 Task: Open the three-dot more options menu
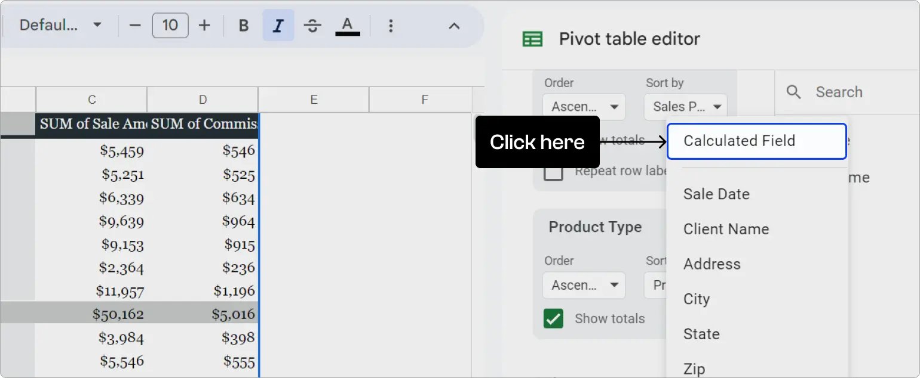(391, 25)
